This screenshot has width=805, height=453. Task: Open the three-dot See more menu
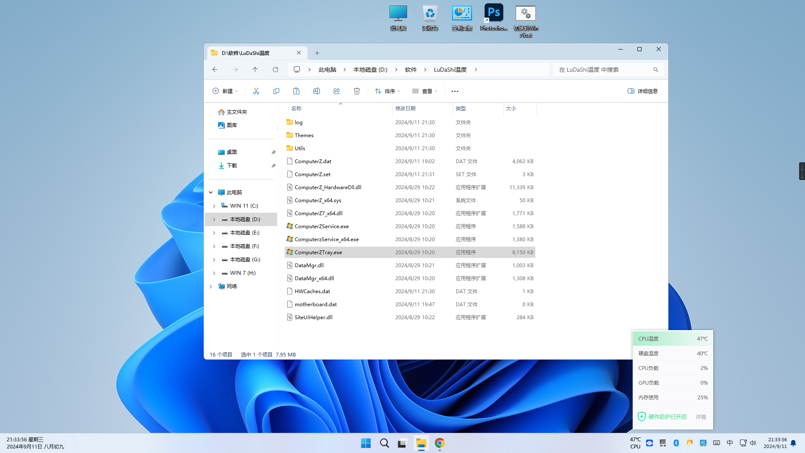pos(455,91)
